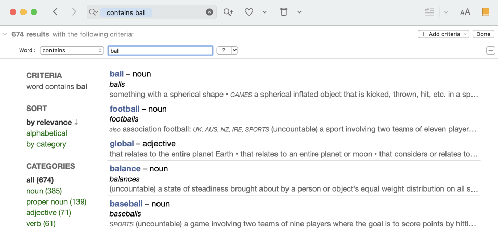The height and width of the screenshot is (229, 498).
Task: Open the 'contains' match type dropdown
Action: click(72, 50)
